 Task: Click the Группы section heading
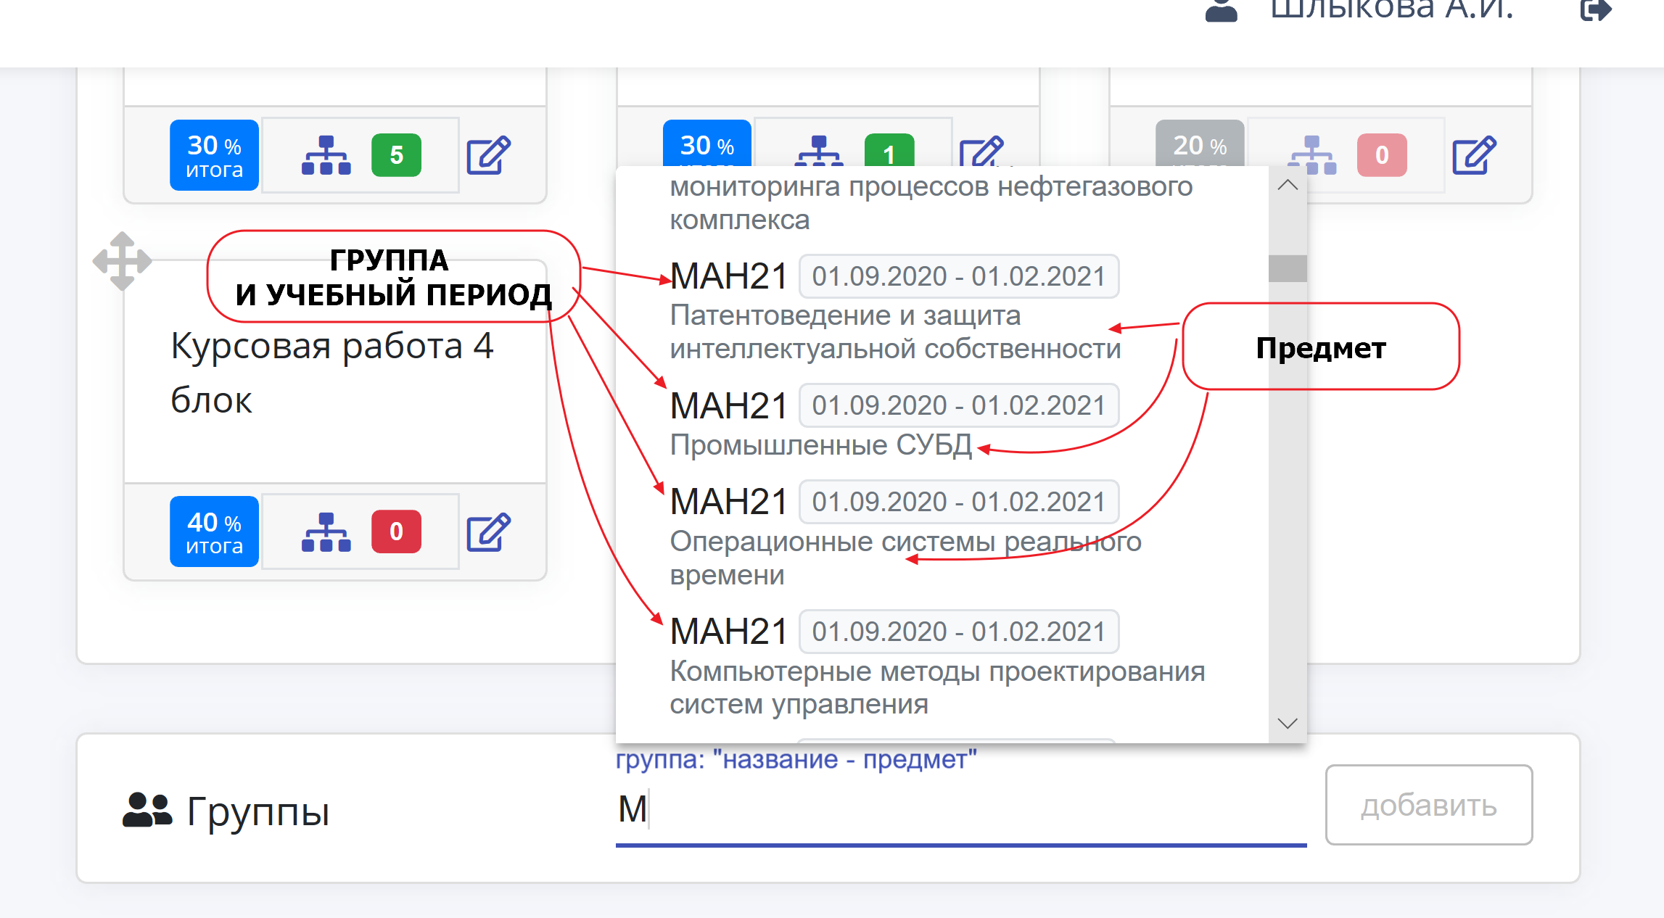tap(258, 811)
